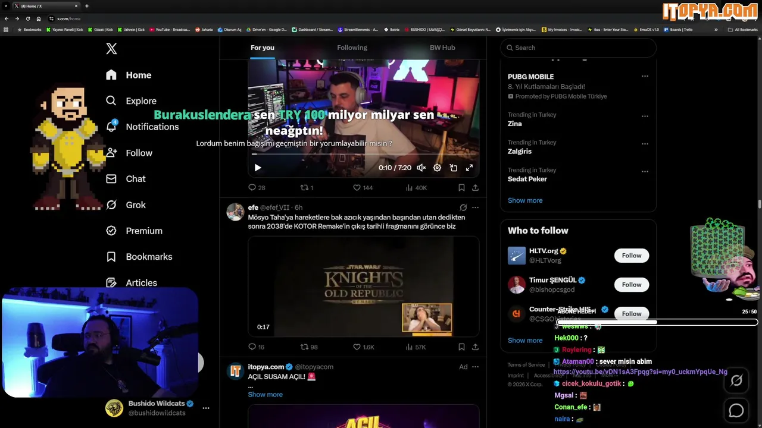This screenshot has width=762, height=428.
Task: View efe's post analytics 57K
Action: (x=416, y=347)
